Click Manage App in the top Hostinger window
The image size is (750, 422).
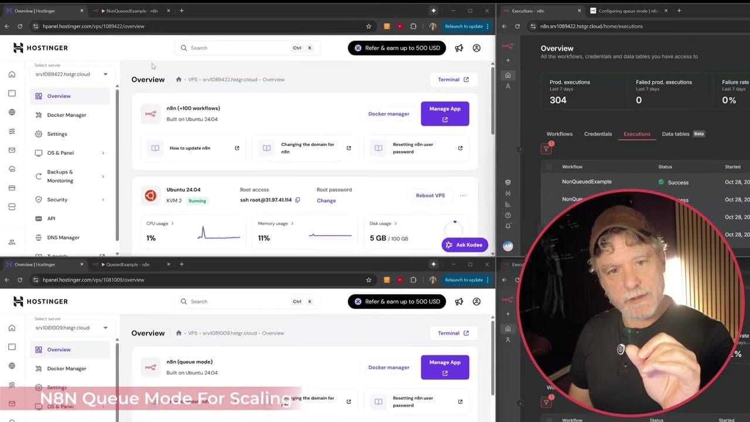click(445, 114)
